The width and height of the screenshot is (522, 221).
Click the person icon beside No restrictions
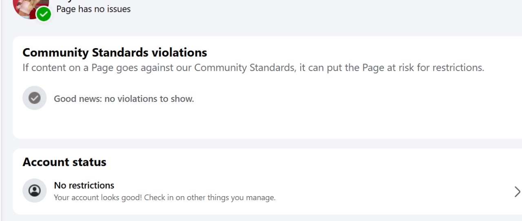tap(35, 190)
